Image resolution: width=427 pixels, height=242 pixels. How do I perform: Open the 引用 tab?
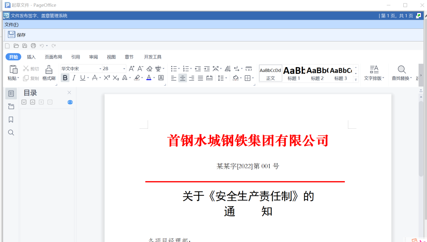[x=76, y=57]
